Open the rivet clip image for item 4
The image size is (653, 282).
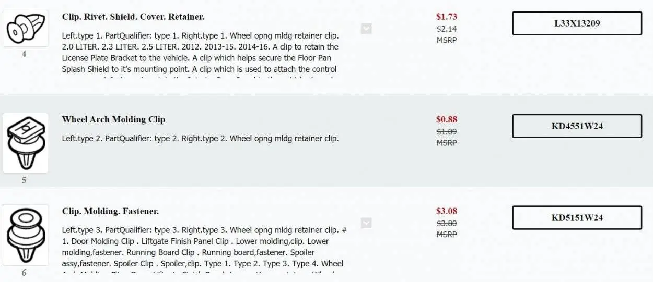coord(26,28)
